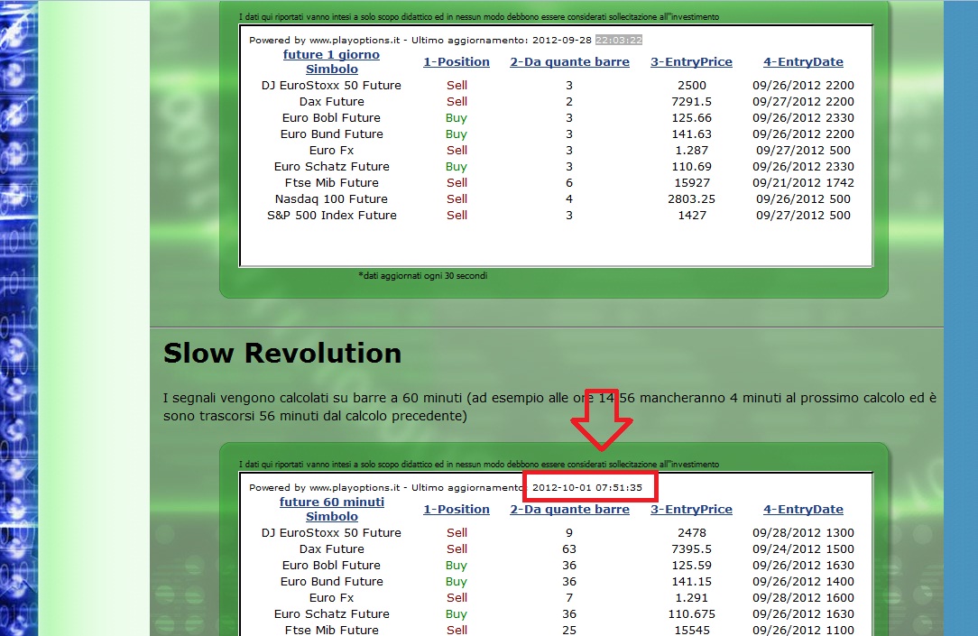978x636 pixels.
Task: Click 'DJ EuroStoxx 50 Future' in top table
Action: (x=331, y=86)
